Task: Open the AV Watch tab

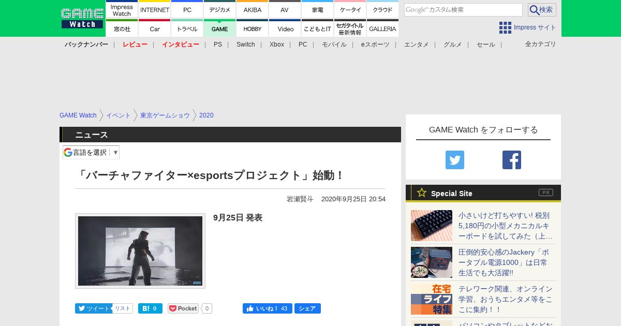Action: 285,9
